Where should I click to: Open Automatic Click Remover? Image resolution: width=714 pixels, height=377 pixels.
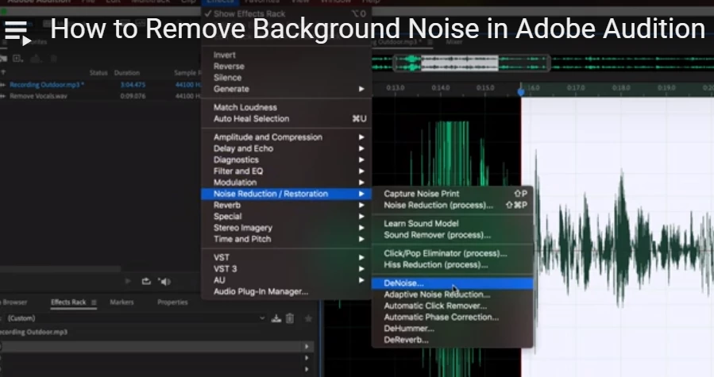click(x=453, y=306)
